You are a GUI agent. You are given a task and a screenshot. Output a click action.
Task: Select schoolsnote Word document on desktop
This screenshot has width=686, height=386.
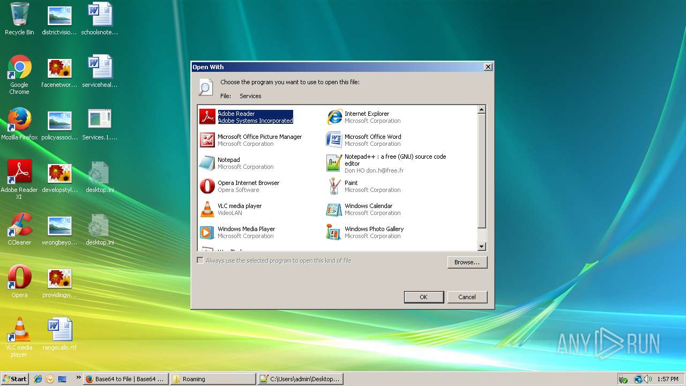click(100, 19)
